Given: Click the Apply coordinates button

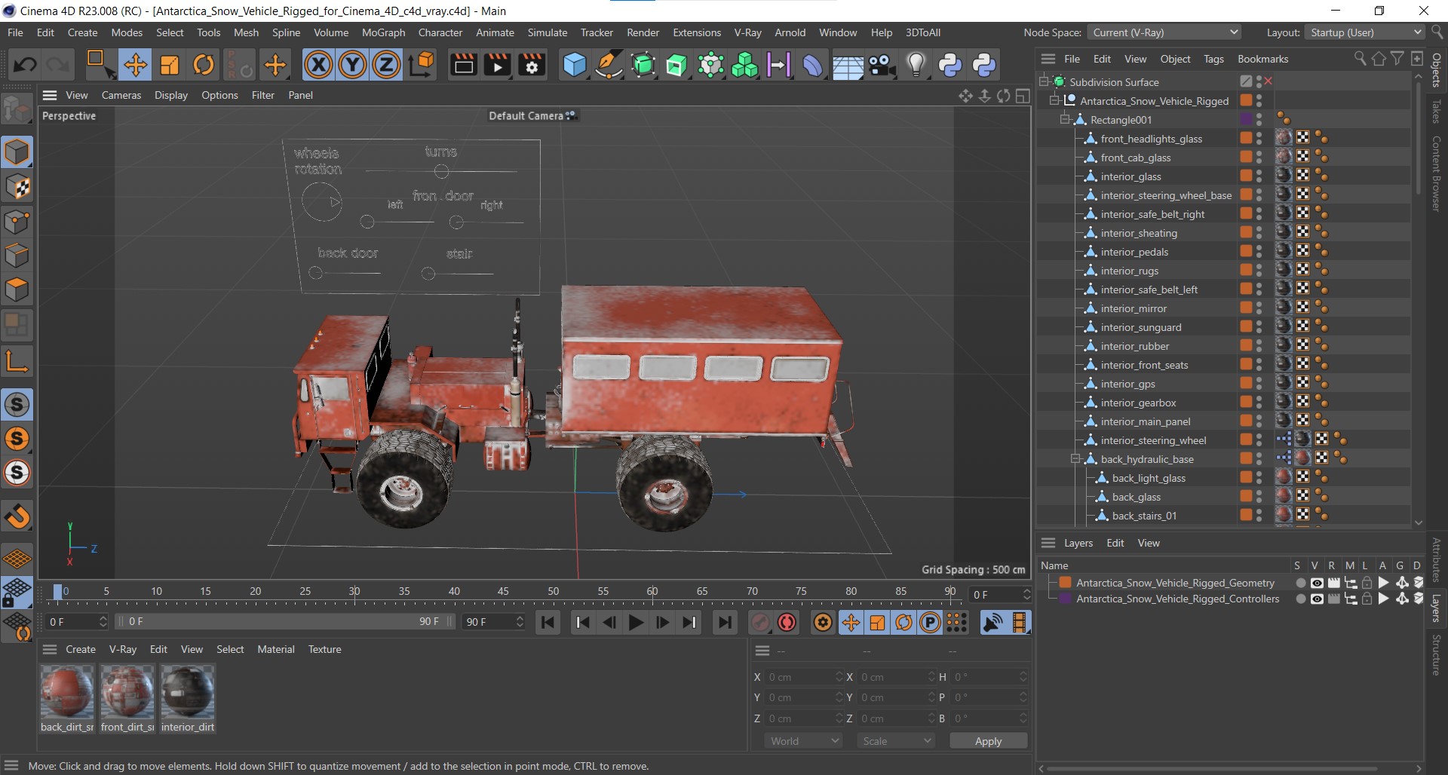Looking at the screenshot, I should [988, 741].
